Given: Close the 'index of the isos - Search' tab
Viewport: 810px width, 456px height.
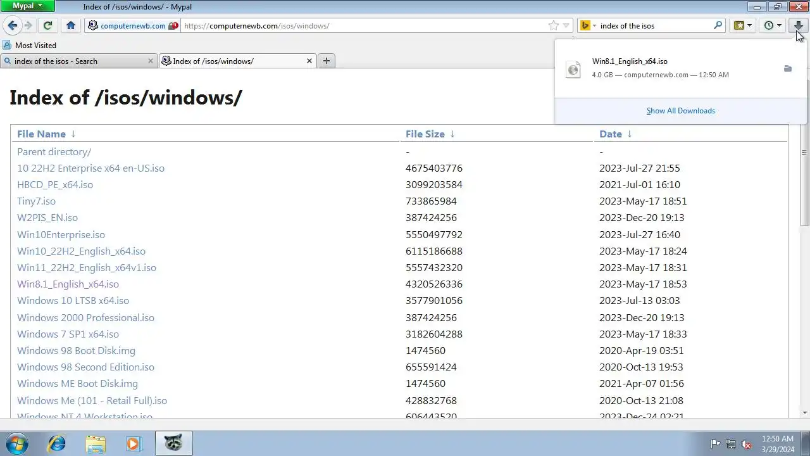Looking at the screenshot, I should 151,61.
